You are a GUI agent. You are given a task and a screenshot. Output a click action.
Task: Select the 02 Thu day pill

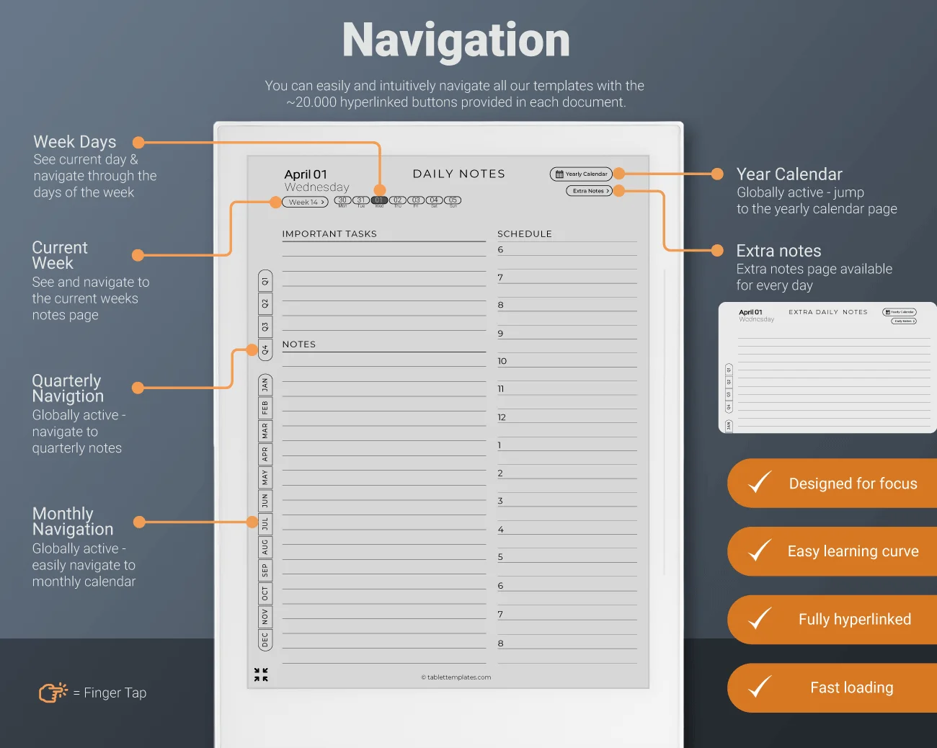pos(398,200)
